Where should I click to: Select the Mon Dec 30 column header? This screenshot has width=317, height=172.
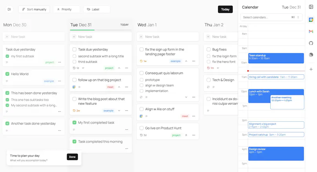click(x=15, y=25)
